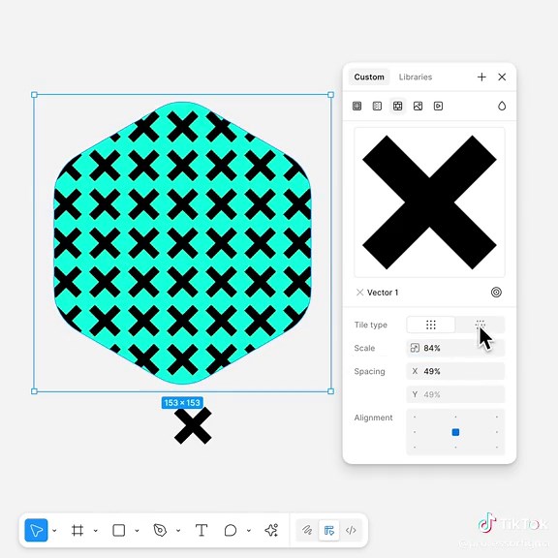Set alignment to bottom-left dot

pyautogui.click(x=415, y=447)
